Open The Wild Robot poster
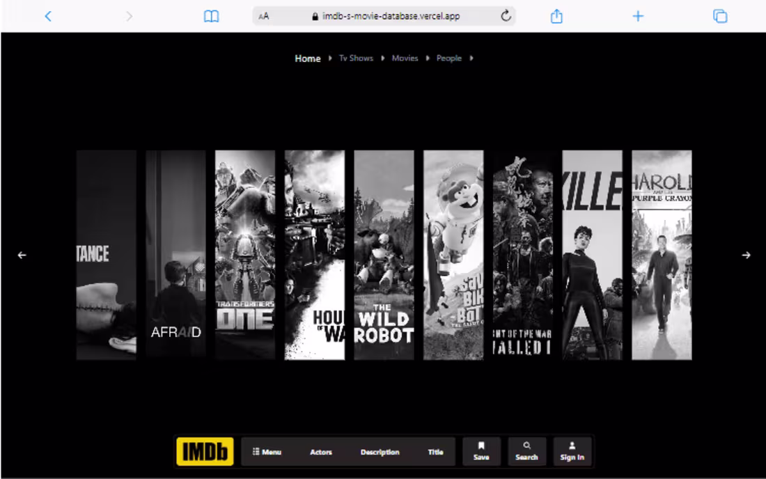 coord(384,255)
